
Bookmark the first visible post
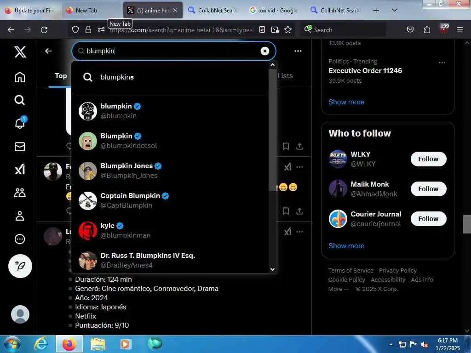click(286, 147)
